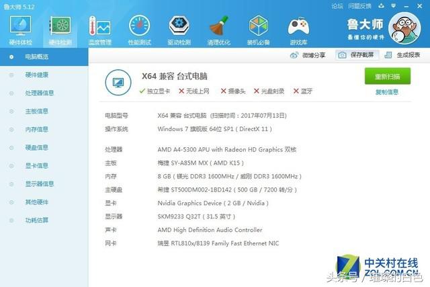This screenshot has width=430, height=287.
Task: Open 温度管理 temperature management icon
Action: pos(100,30)
